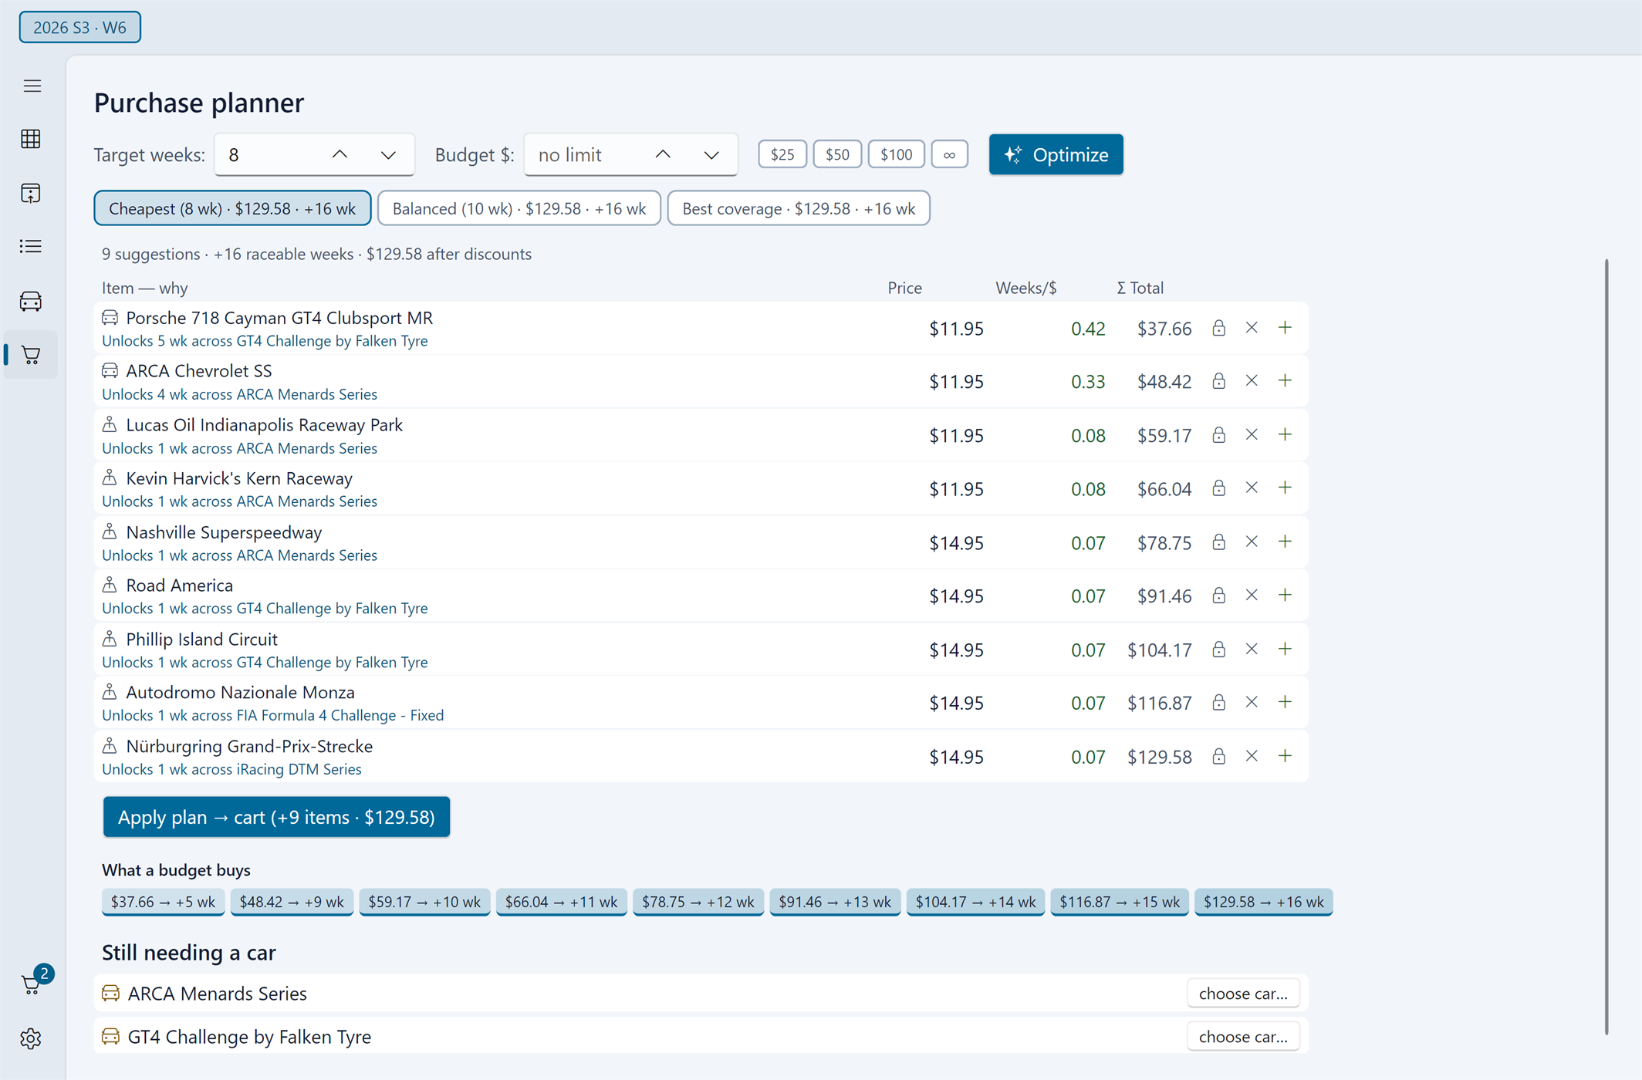The image size is (1642, 1080).
Task: Select the $129.58 → +16 wk budget chip
Action: coord(1264,902)
